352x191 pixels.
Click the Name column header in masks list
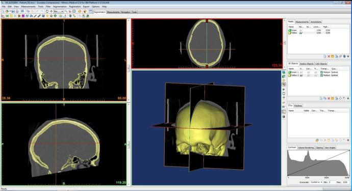click(291, 26)
